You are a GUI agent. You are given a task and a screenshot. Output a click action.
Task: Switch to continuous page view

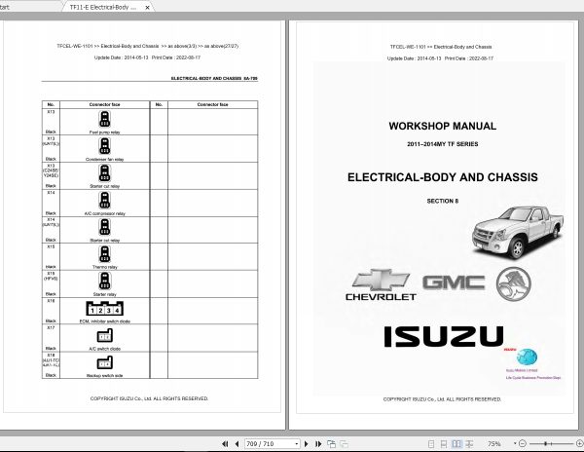(x=443, y=444)
